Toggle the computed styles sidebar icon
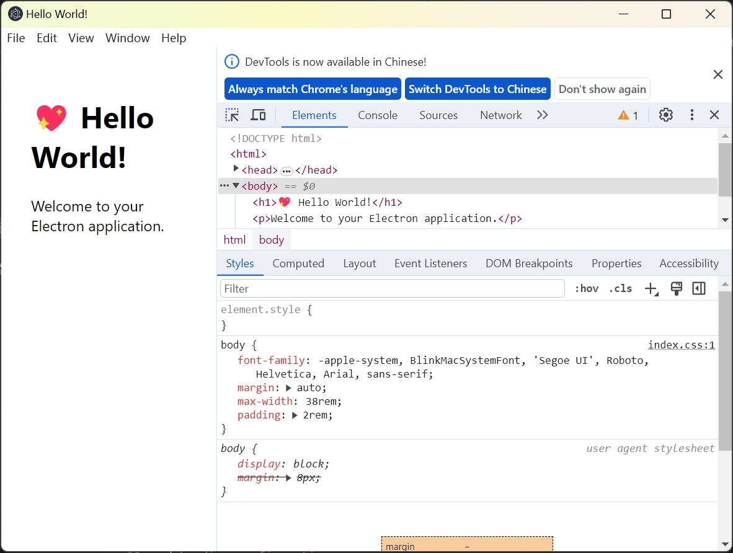Screen dimensions: 733x553 (x=699, y=288)
